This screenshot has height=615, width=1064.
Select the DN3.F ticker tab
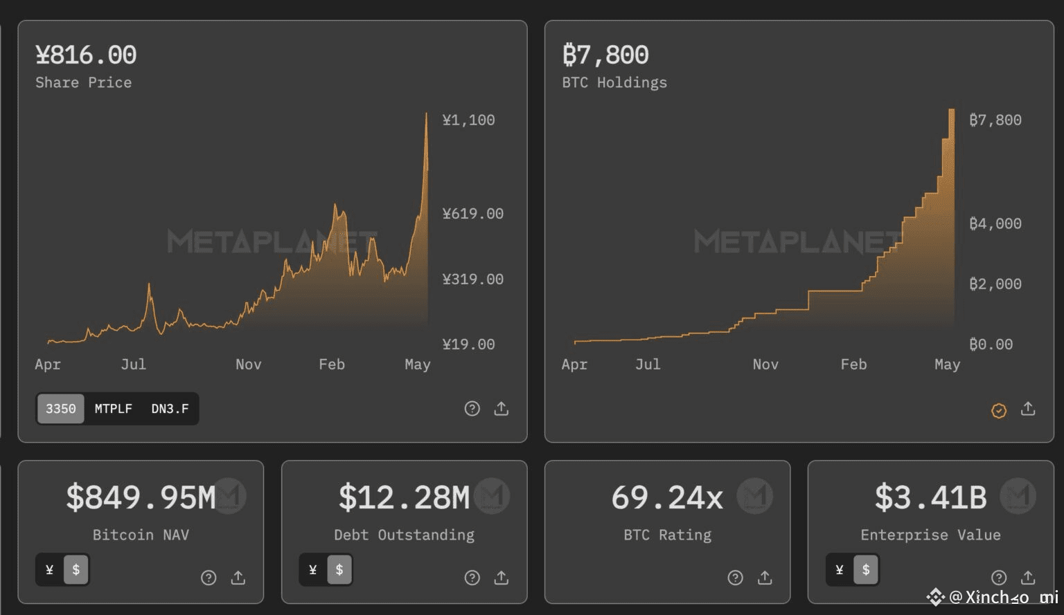click(x=170, y=409)
